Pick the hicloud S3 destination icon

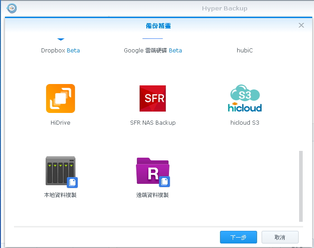click(245, 98)
